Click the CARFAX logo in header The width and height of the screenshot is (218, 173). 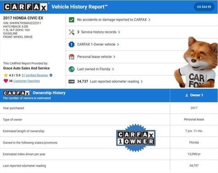click(26, 7)
